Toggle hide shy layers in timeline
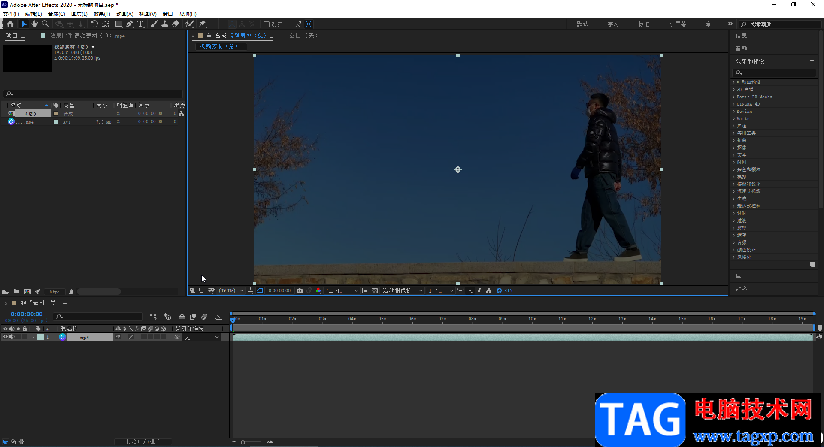 point(182,317)
